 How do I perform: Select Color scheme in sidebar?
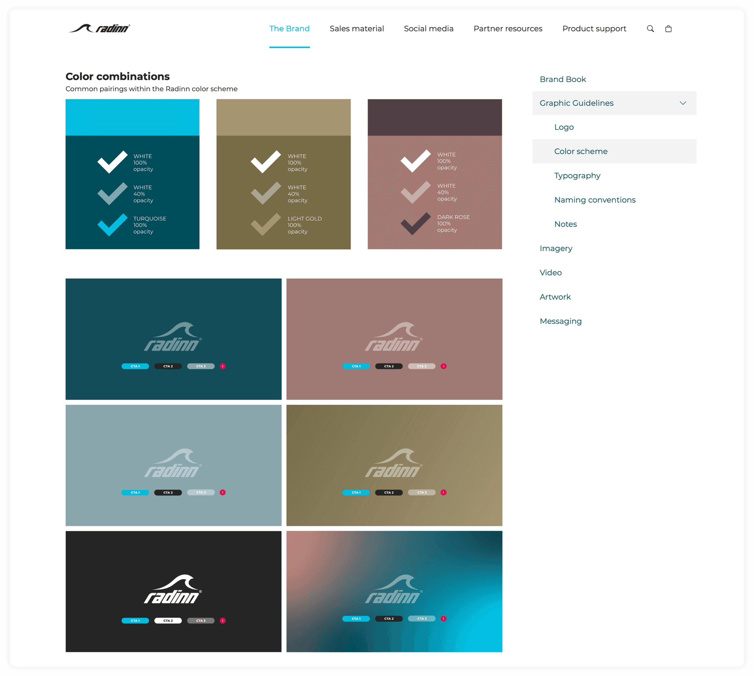point(614,152)
